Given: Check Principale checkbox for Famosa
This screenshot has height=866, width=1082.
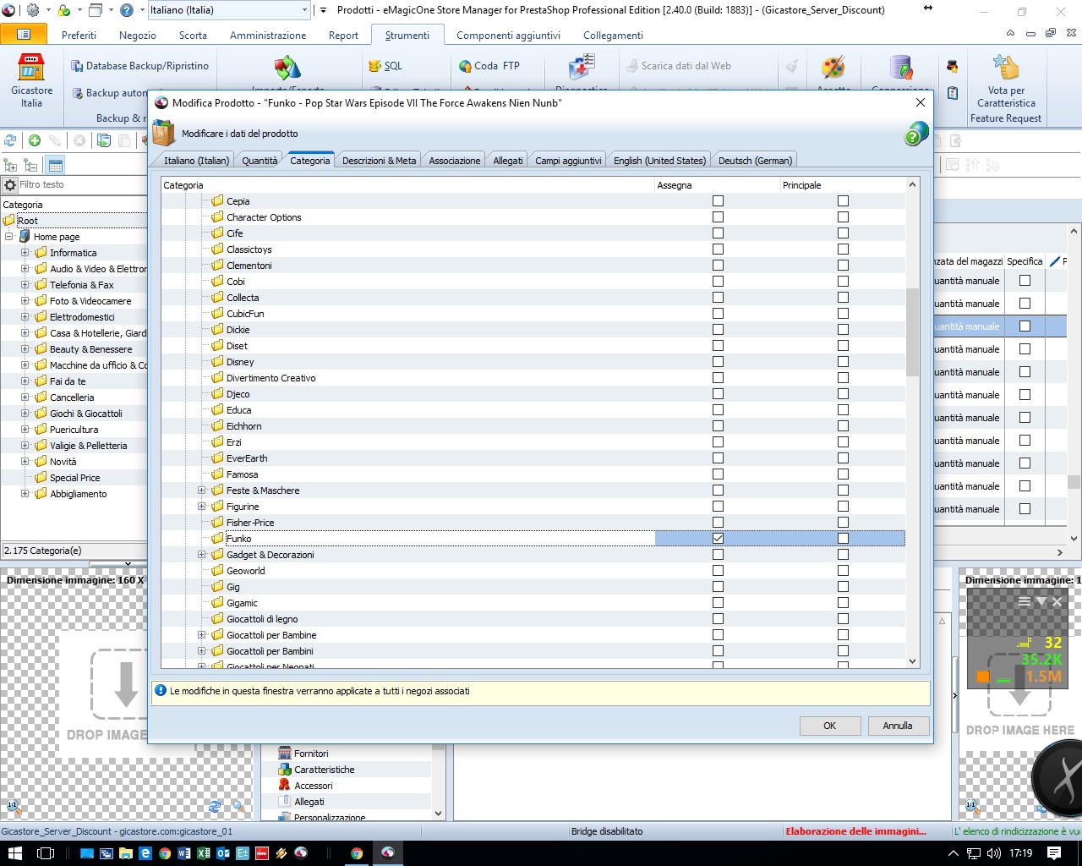Looking at the screenshot, I should [x=843, y=474].
